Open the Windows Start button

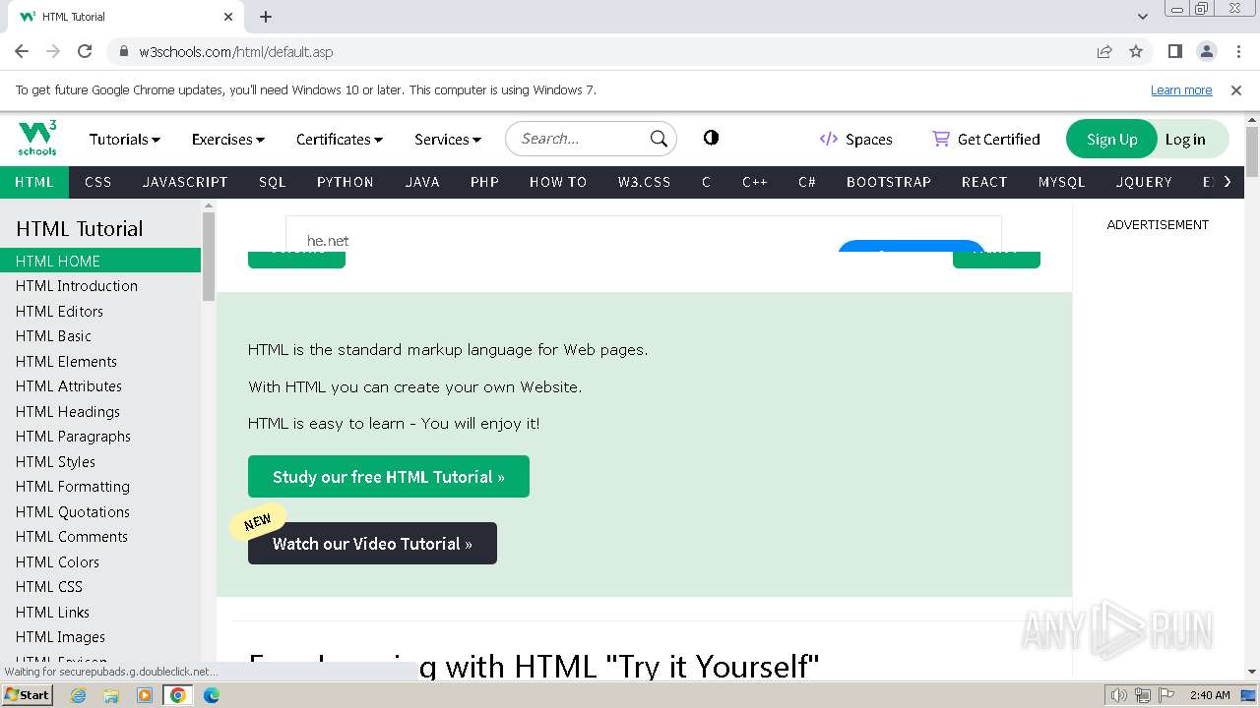(28, 694)
